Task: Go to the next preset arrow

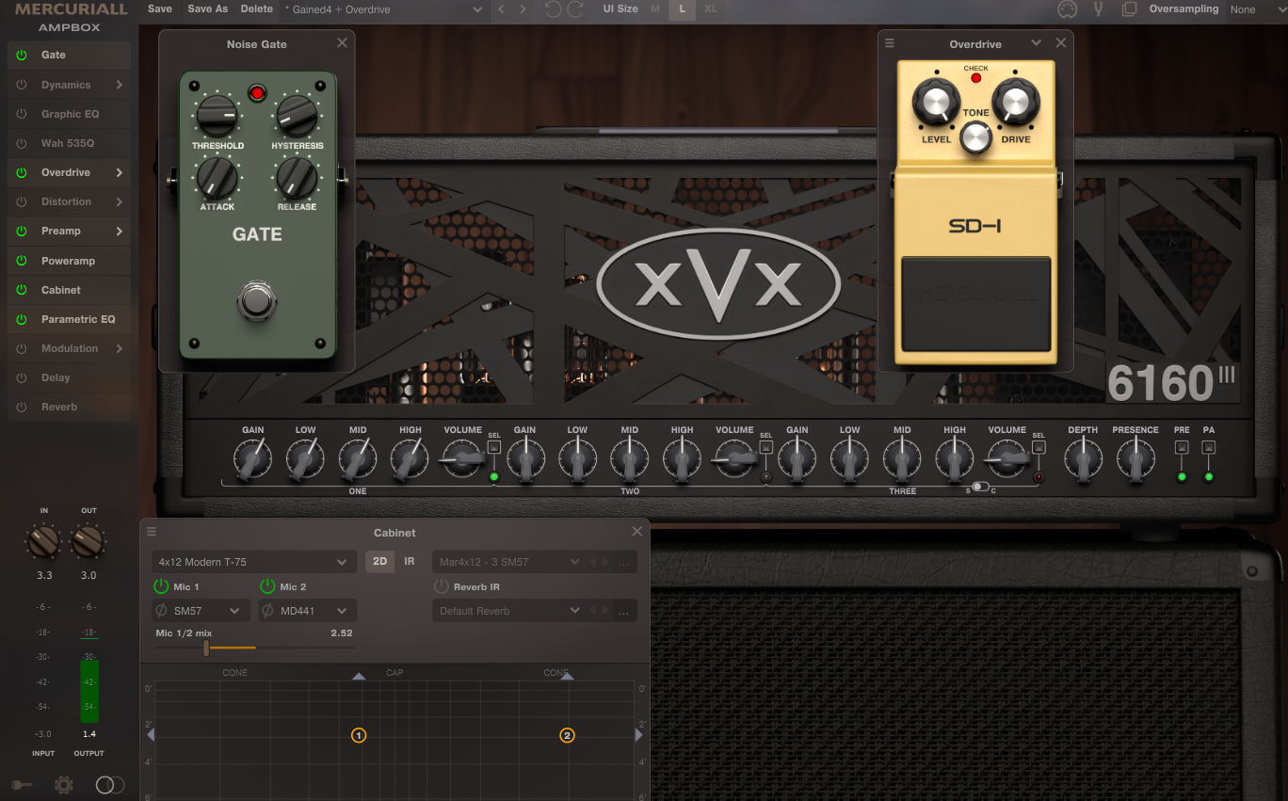Action: pyautogui.click(x=523, y=9)
